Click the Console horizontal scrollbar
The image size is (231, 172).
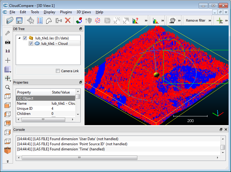(79, 158)
